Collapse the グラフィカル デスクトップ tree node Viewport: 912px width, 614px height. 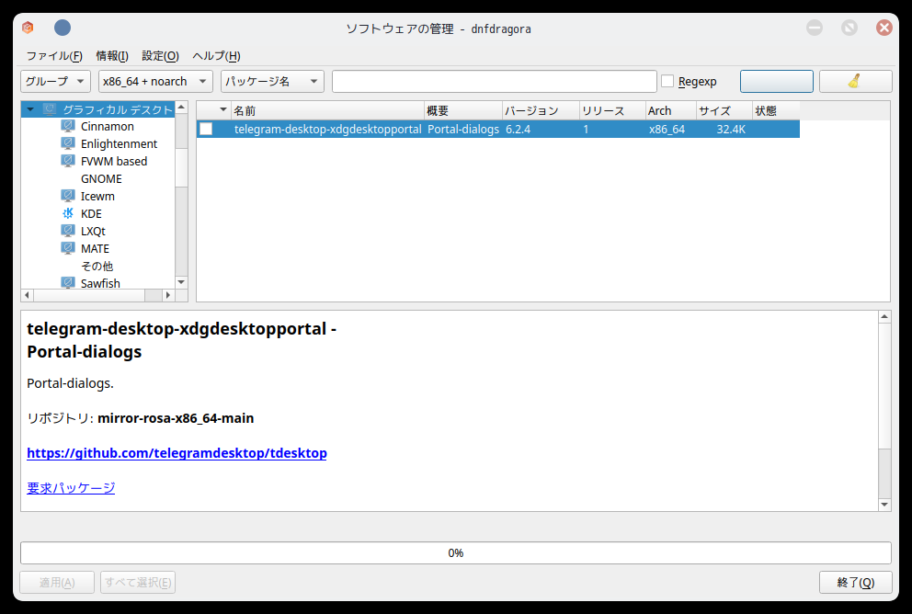coord(30,109)
